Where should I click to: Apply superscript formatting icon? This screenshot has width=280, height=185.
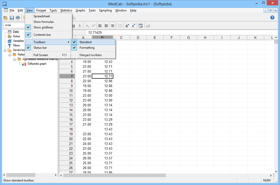pyautogui.click(x=94, y=26)
